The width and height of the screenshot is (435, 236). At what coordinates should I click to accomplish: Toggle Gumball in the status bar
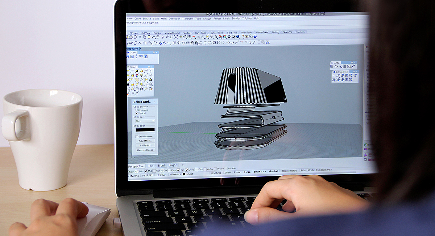coord(274,171)
